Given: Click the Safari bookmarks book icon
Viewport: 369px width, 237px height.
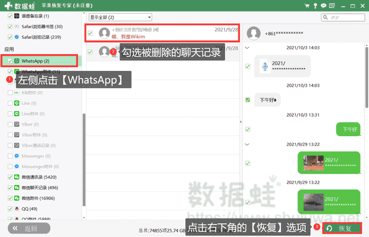Looking at the screenshot, I should [x=17, y=26].
